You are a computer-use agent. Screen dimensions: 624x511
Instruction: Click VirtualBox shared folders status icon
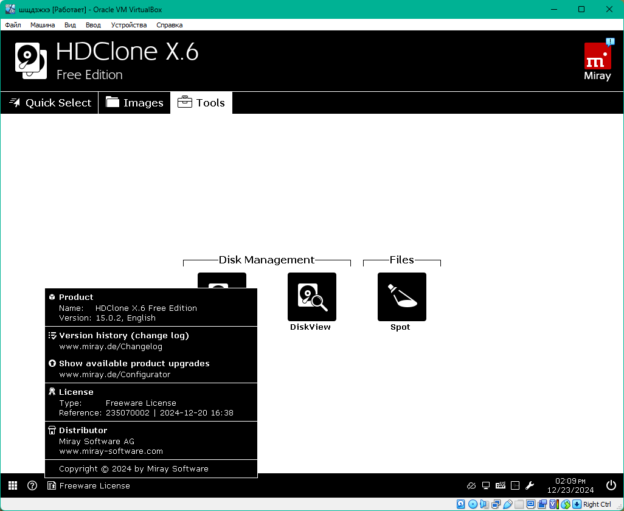point(519,504)
